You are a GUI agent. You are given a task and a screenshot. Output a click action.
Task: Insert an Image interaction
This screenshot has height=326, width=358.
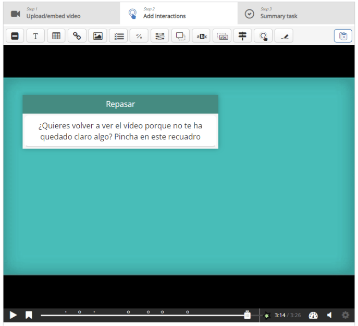(98, 36)
